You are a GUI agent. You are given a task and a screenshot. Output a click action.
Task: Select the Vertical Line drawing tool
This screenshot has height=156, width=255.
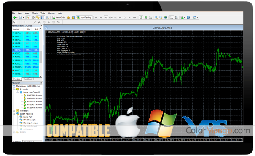(x=25, y=22)
